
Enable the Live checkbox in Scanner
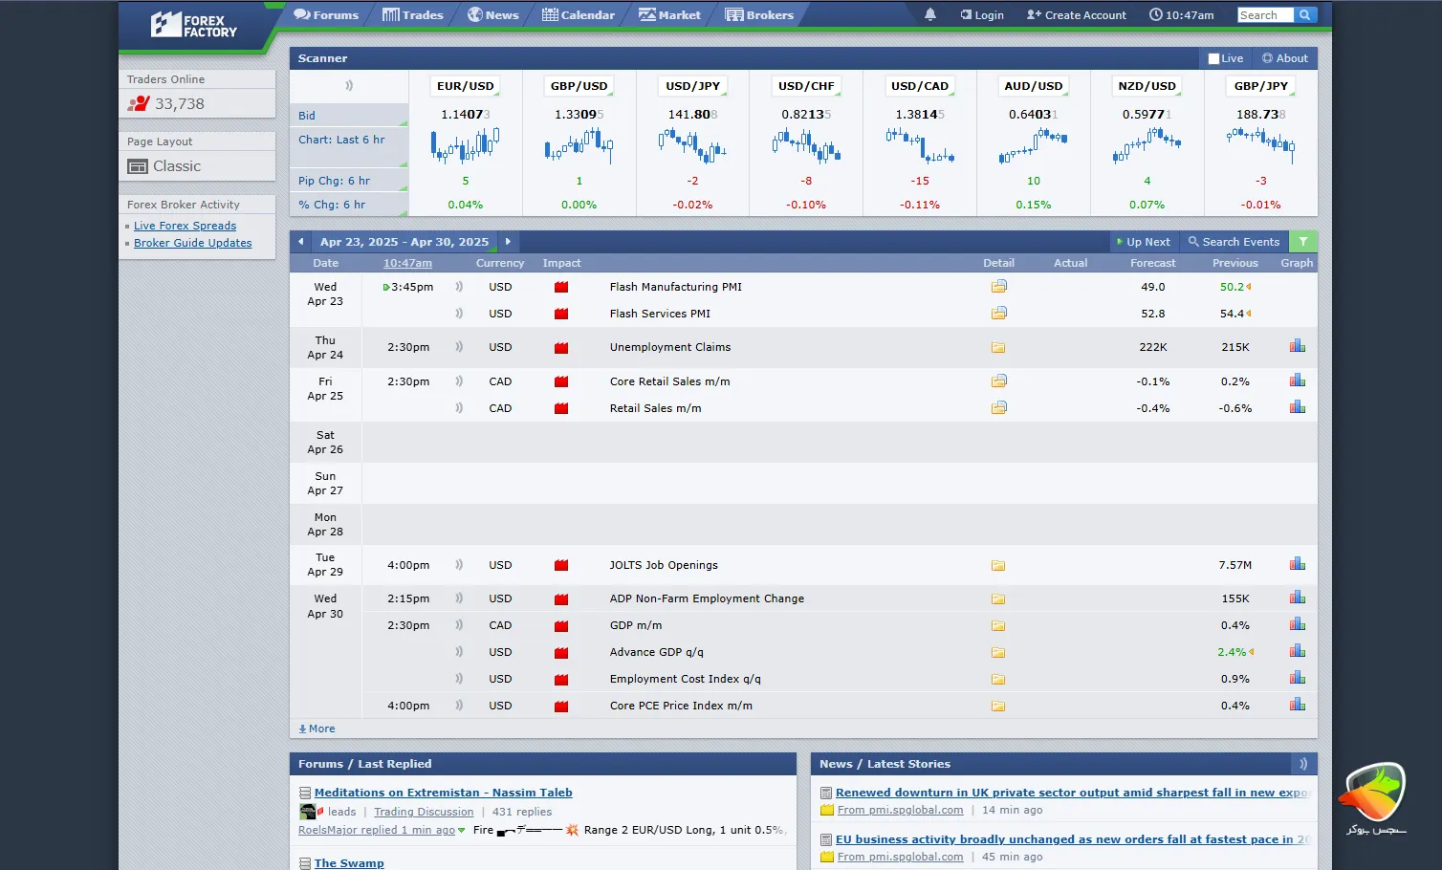(x=1213, y=58)
